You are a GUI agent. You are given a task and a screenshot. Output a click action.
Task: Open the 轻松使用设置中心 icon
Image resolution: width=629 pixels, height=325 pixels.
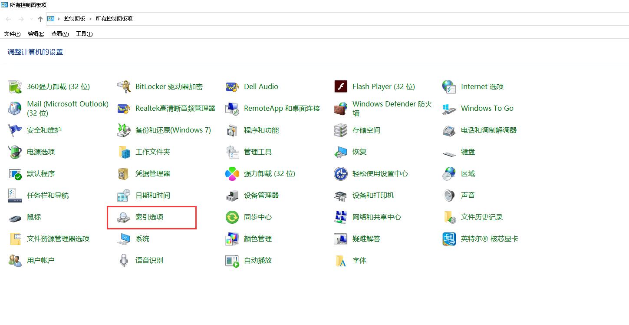click(341, 173)
